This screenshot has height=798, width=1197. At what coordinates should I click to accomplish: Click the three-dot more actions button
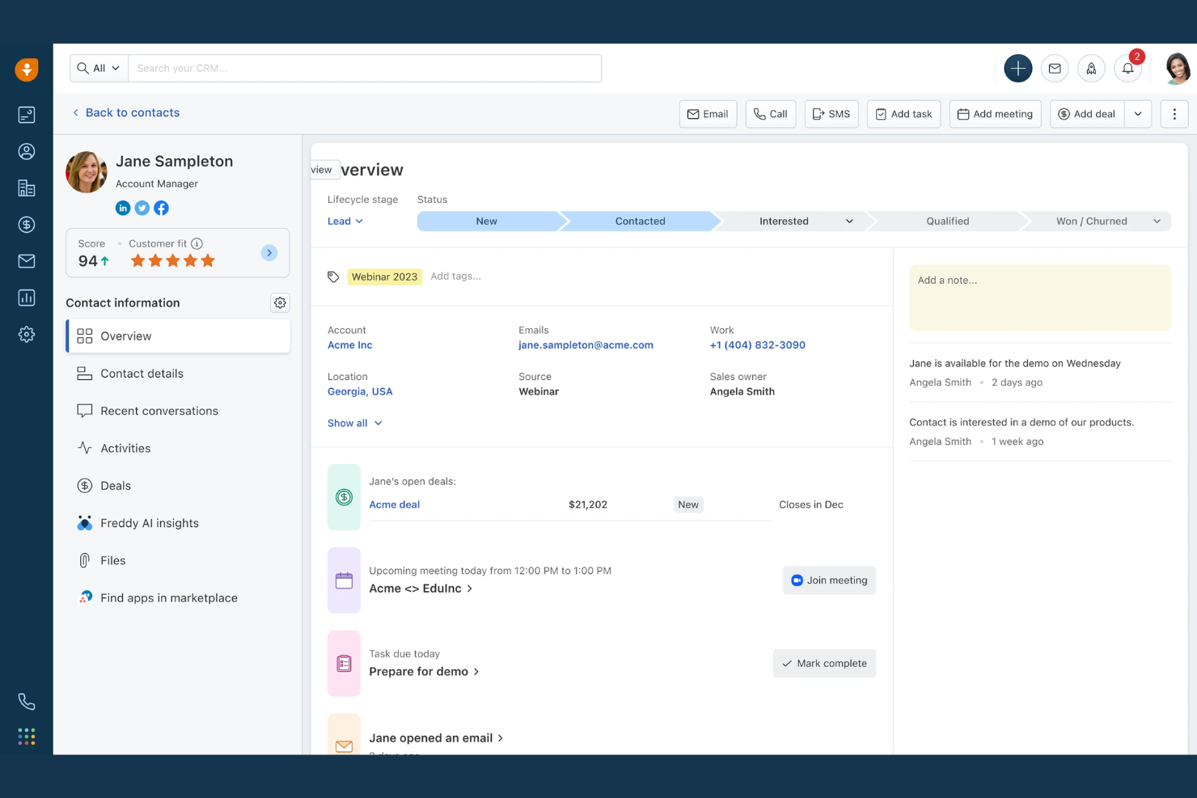coord(1174,114)
